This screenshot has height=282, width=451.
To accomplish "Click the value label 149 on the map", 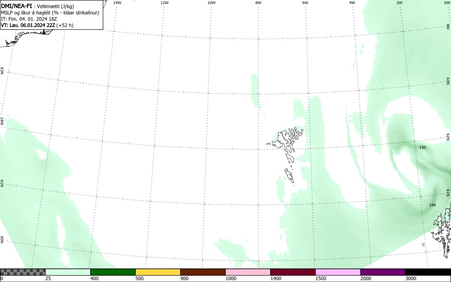I will (x=433, y=205).
